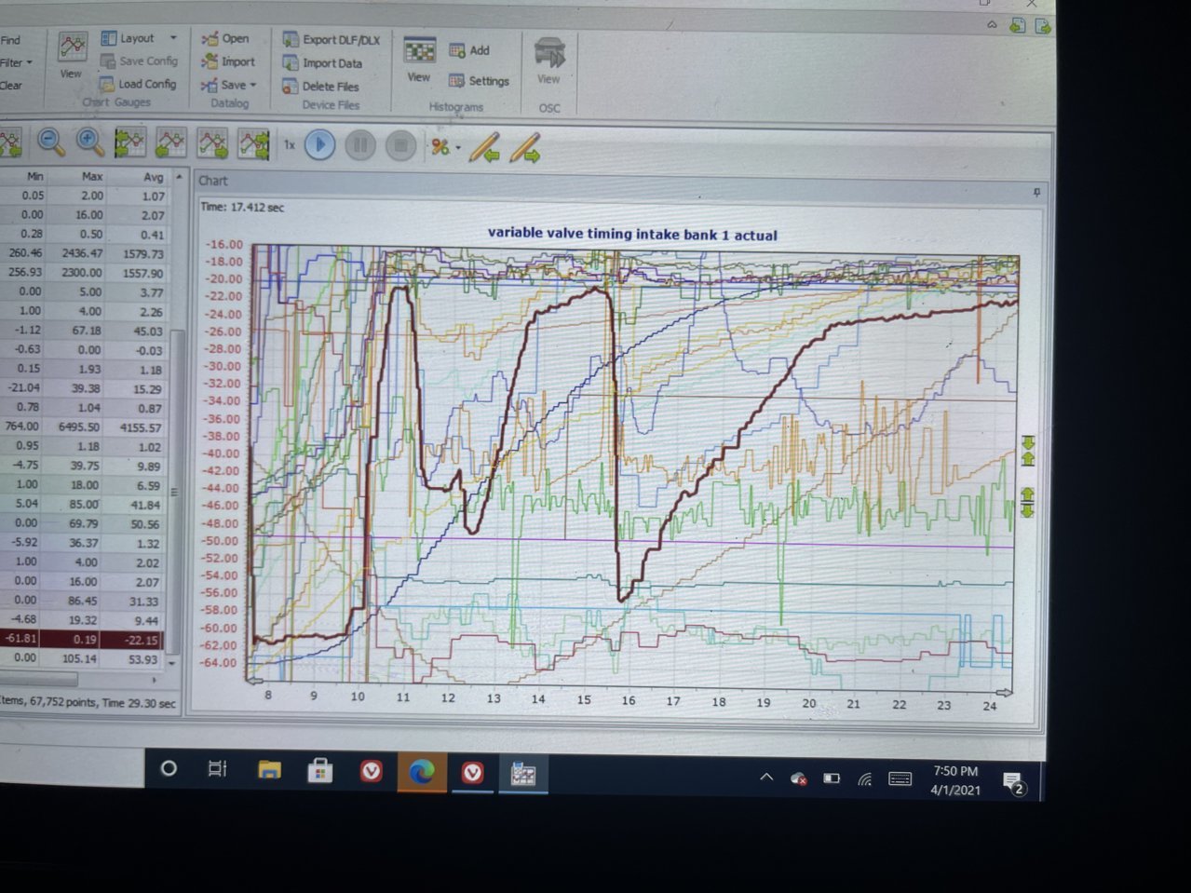
Task: Open Microsoft Store from the taskbar
Action: click(x=320, y=771)
